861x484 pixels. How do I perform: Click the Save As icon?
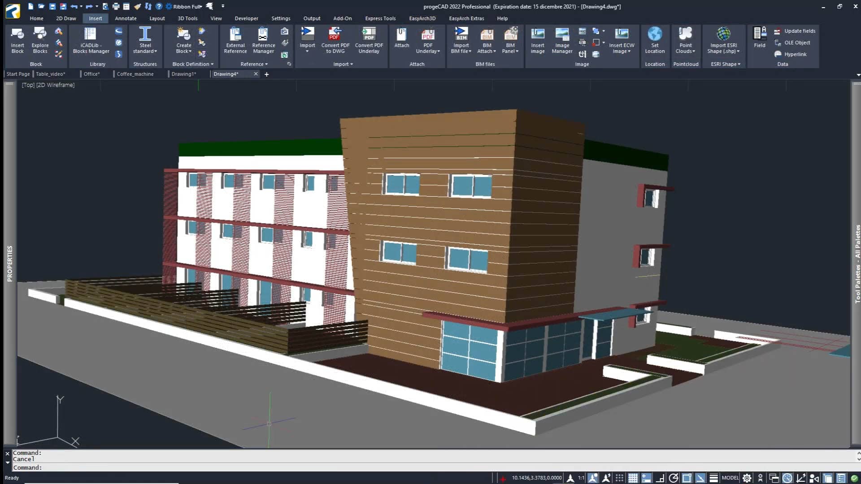click(63, 6)
